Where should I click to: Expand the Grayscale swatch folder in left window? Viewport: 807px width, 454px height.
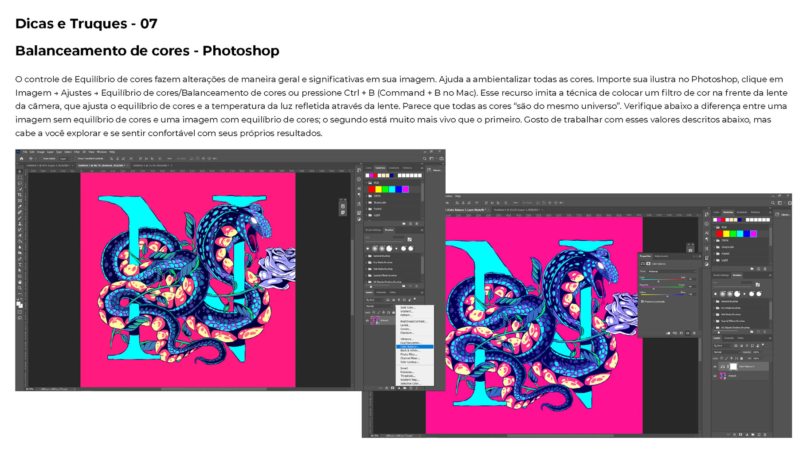click(x=366, y=202)
